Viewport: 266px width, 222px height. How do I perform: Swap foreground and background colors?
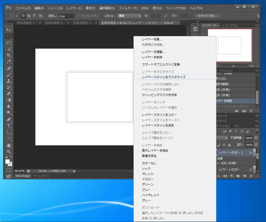[11, 156]
